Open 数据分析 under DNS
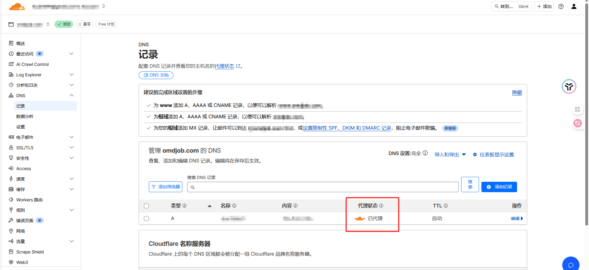Viewport: 589px width, 270px height. [25, 116]
